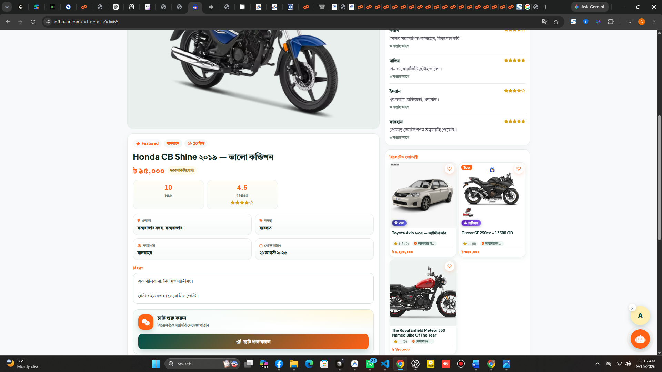Open Gixxer SF 250cc title link
The width and height of the screenshot is (662, 372).
pos(487,233)
